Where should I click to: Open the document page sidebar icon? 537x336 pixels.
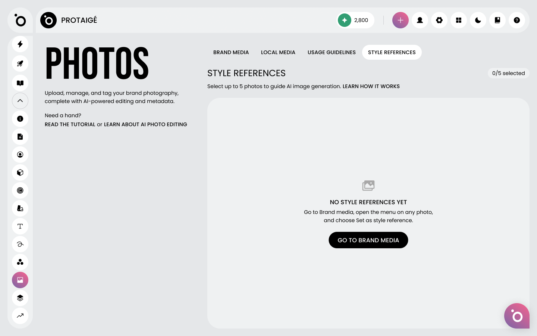point(20,137)
